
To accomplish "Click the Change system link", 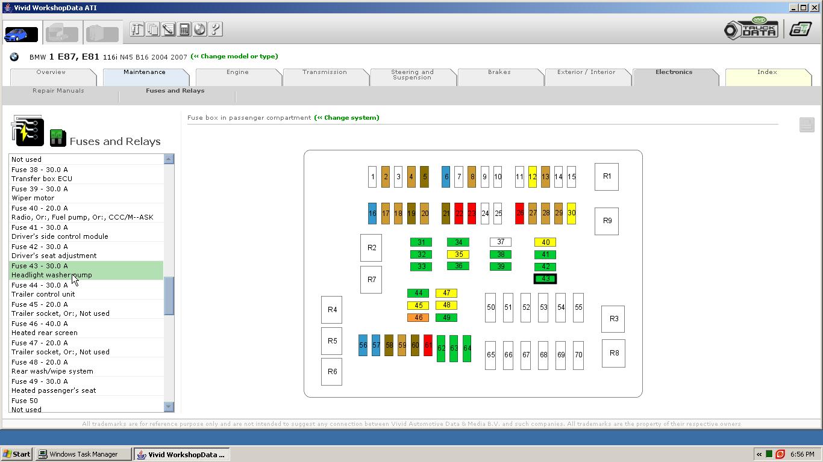I will (347, 118).
